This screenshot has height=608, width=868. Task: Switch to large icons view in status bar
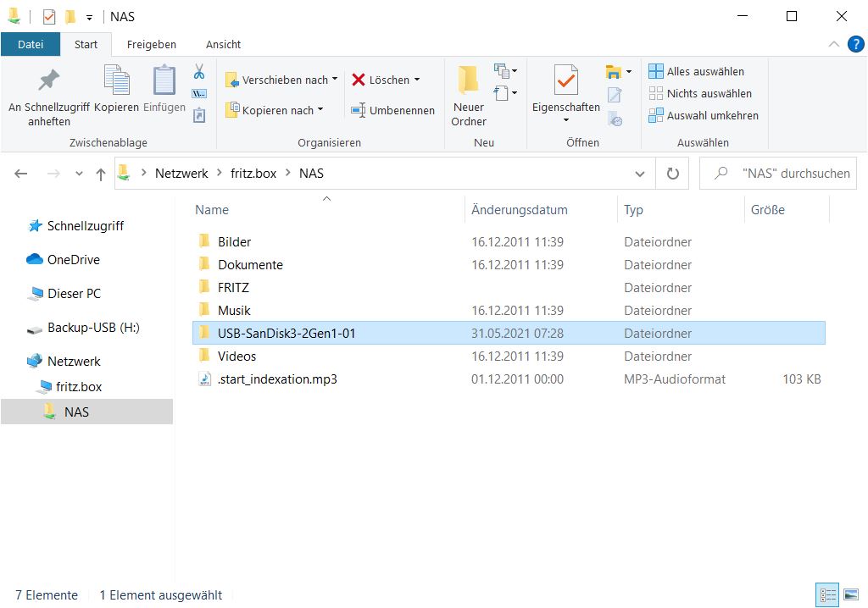pos(850,595)
